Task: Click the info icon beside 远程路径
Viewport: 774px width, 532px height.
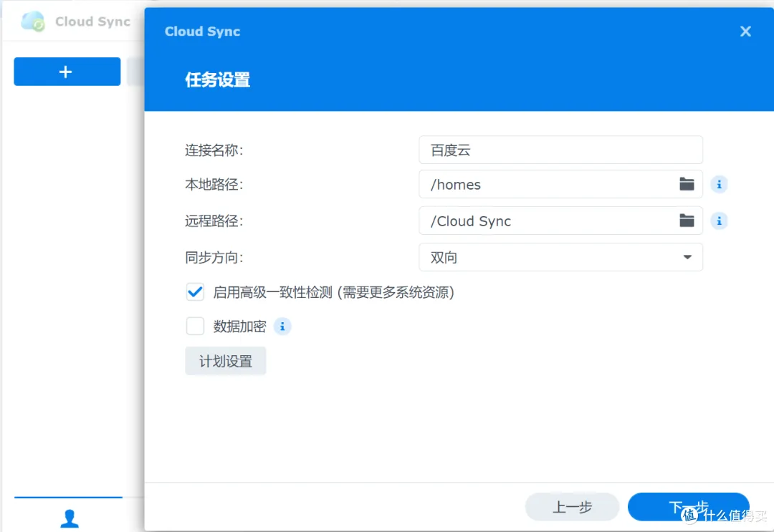Action: (x=719, y=221)
